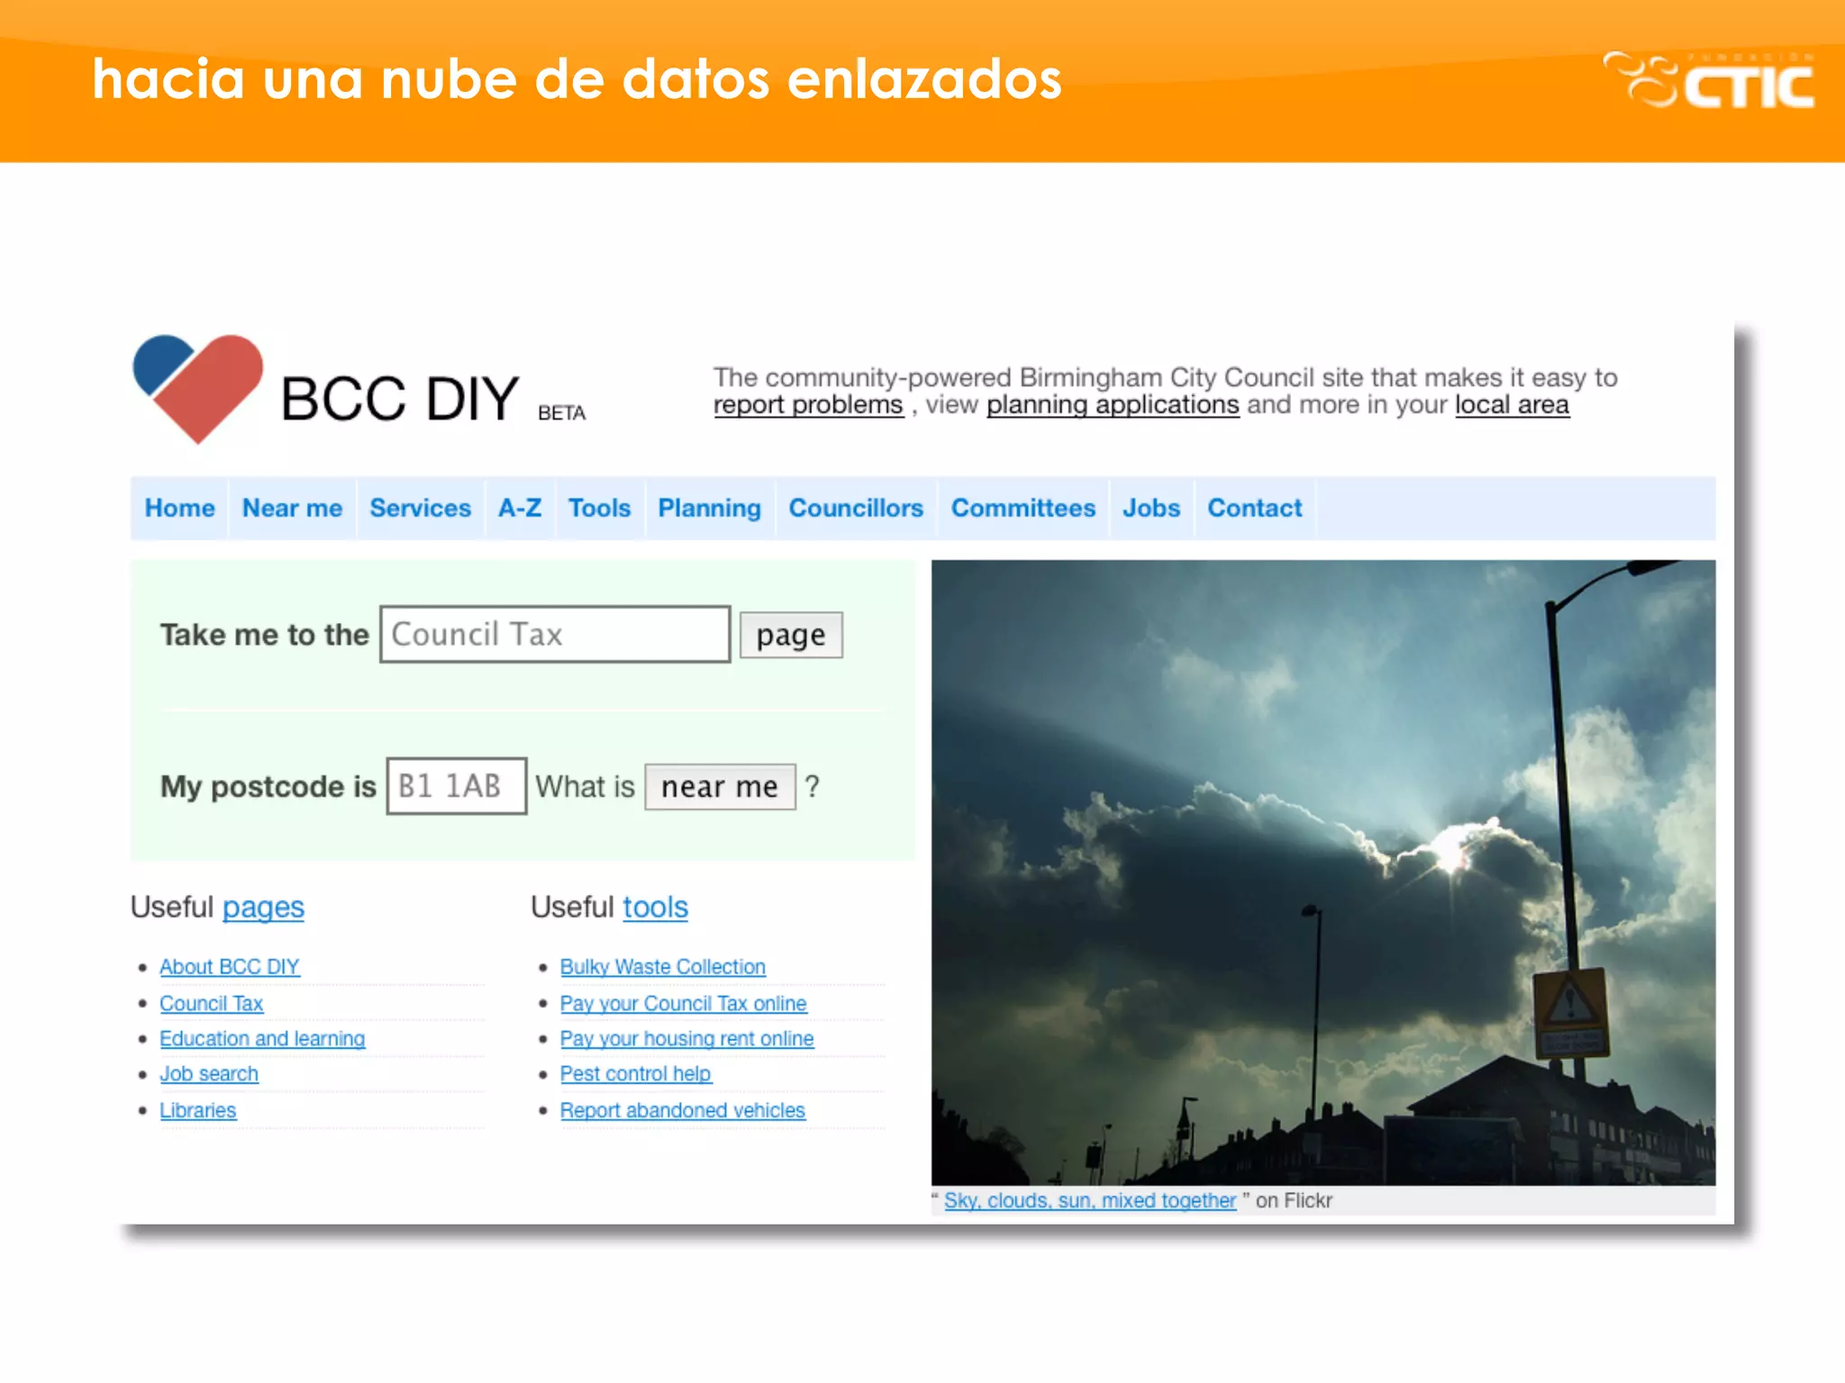1845x1383 pixels.
Task: Open the Job search link
Action: (x=209, y=1073)
